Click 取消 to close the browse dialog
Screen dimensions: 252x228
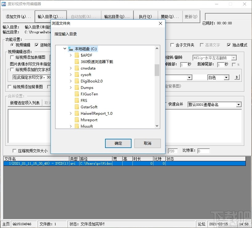click(x=148, y=143)
